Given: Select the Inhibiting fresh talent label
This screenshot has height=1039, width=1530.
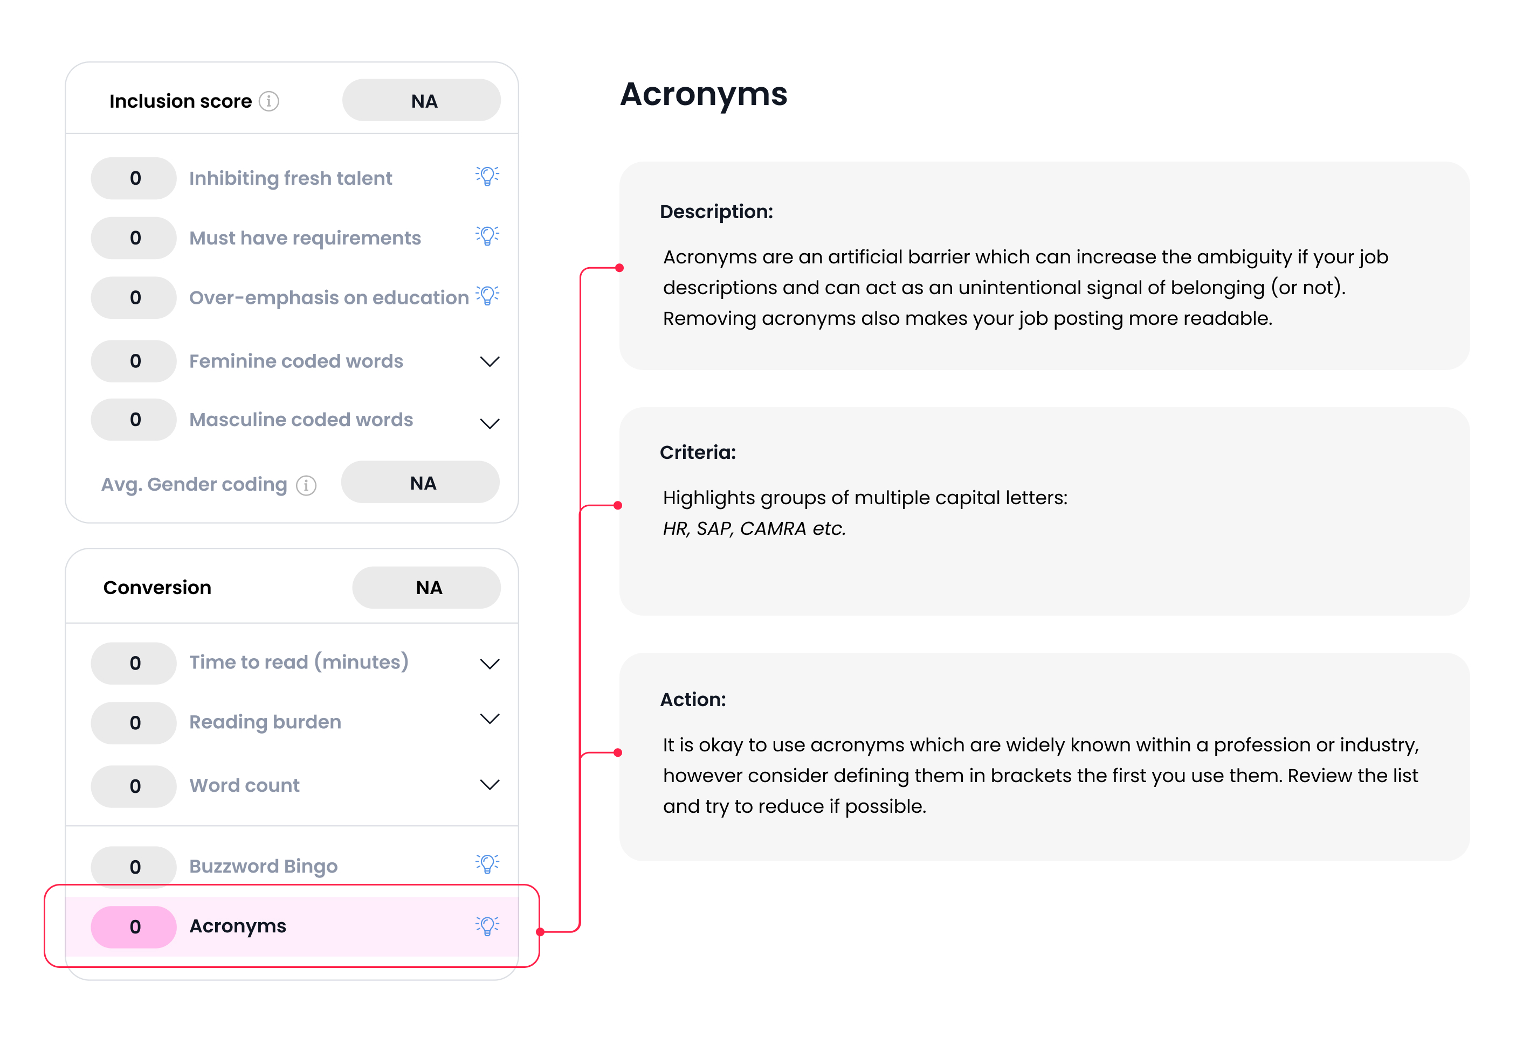Looking at the screenshot, I should click(x=291, y=178).
